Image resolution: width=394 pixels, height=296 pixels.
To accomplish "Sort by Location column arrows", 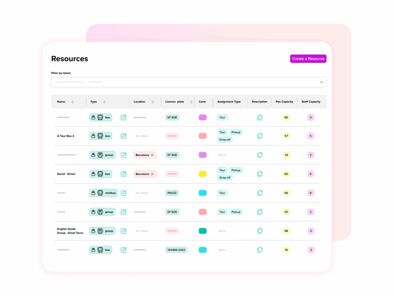I will click(x=152, y=102).
